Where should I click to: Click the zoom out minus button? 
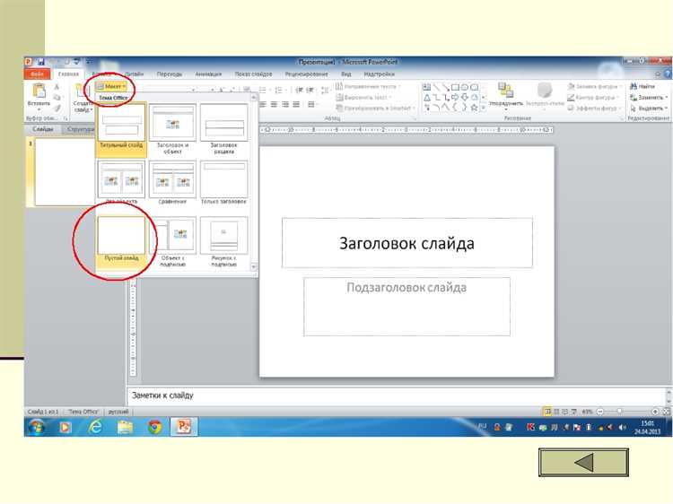(x=600, y=412)
